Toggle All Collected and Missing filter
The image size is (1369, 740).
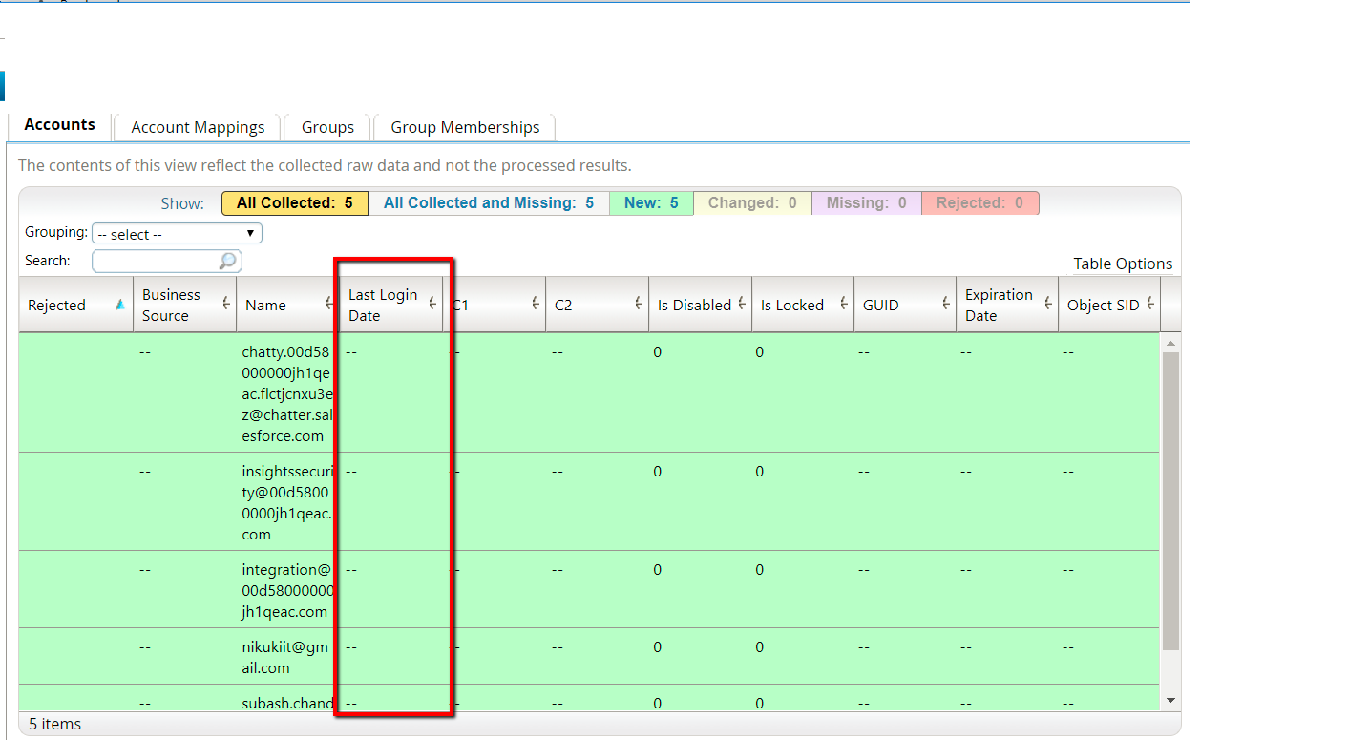tap(489, 202)
